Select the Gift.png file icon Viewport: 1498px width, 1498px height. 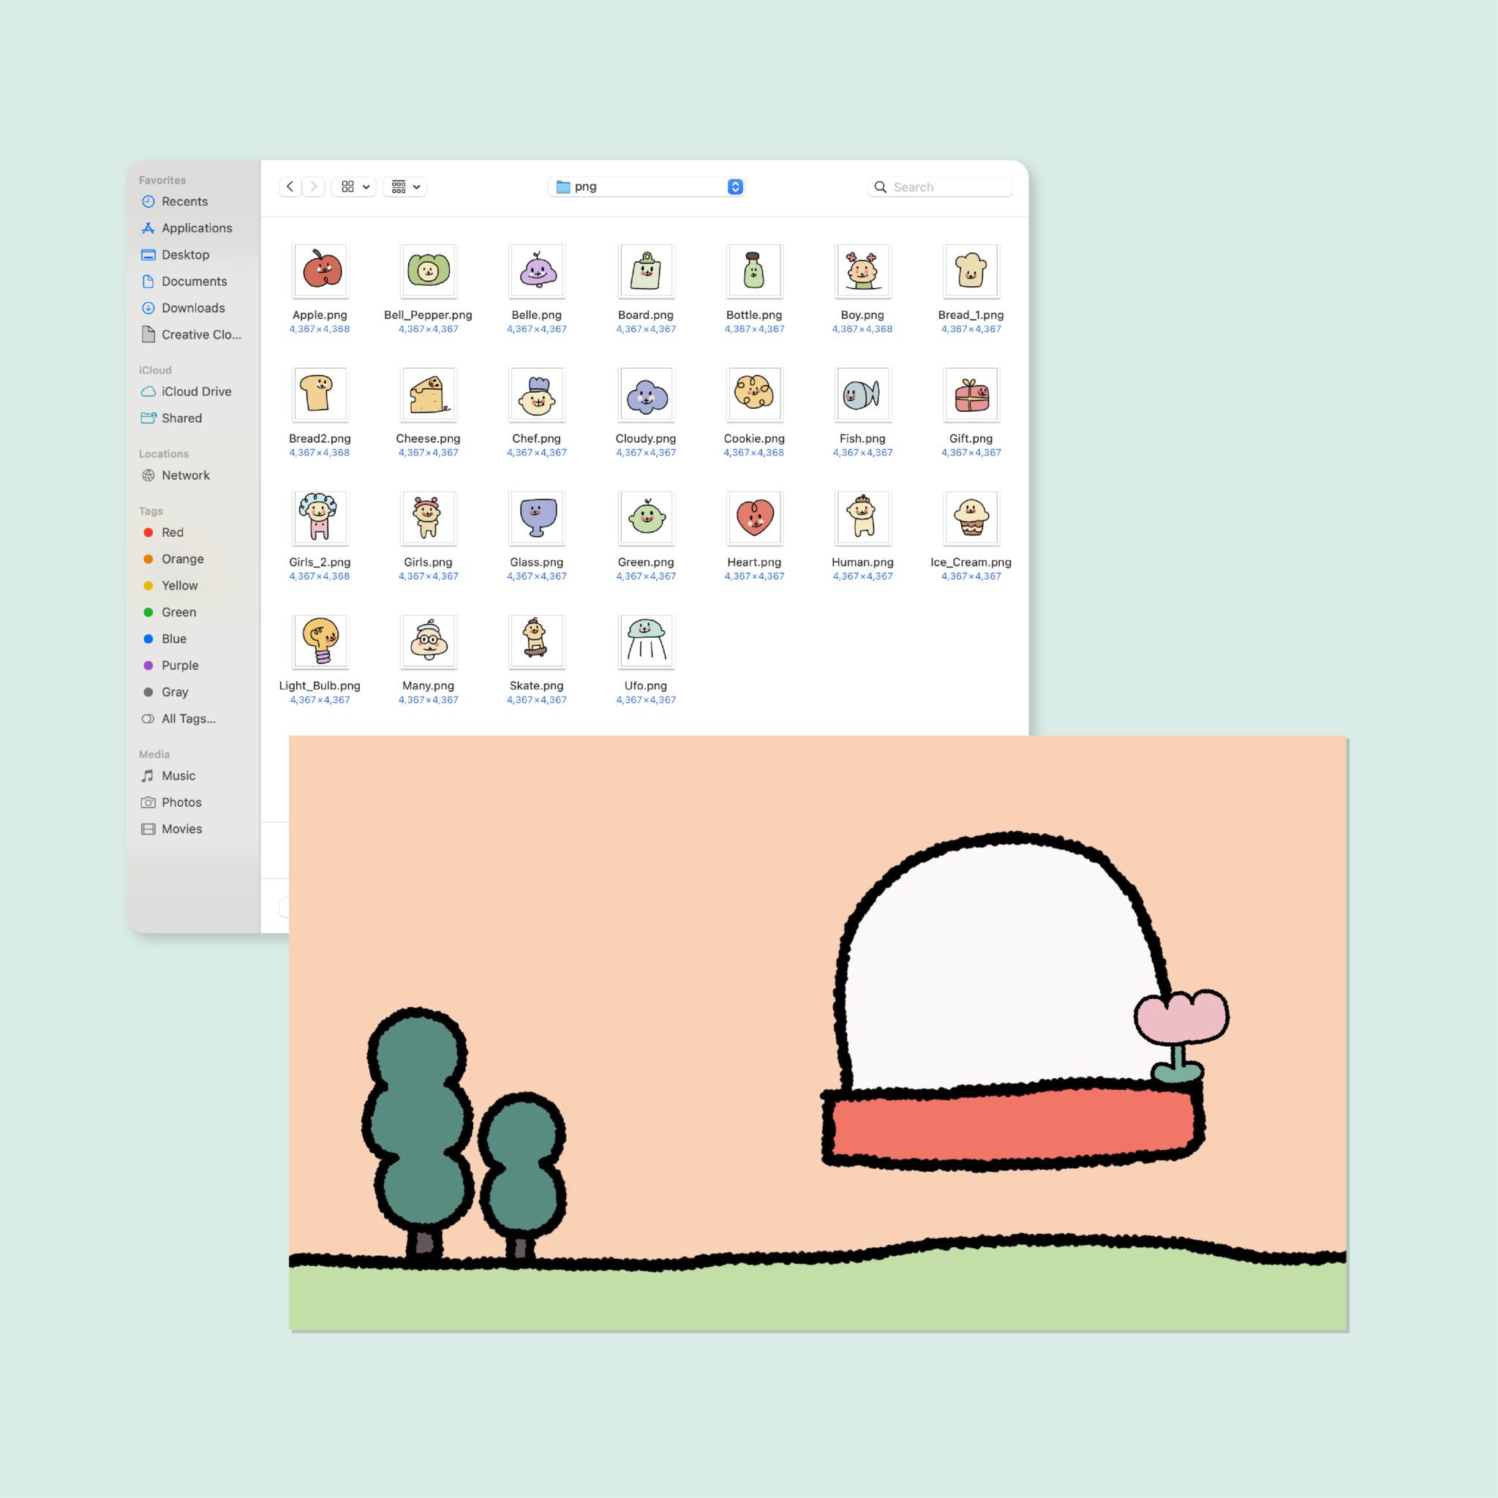pos(971,394)
